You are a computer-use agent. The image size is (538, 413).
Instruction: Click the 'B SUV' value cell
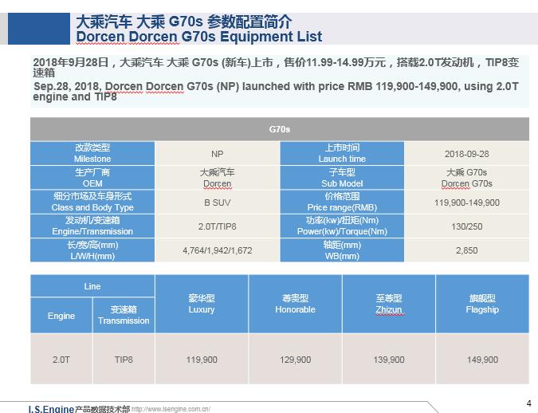[x=217, y=203]
